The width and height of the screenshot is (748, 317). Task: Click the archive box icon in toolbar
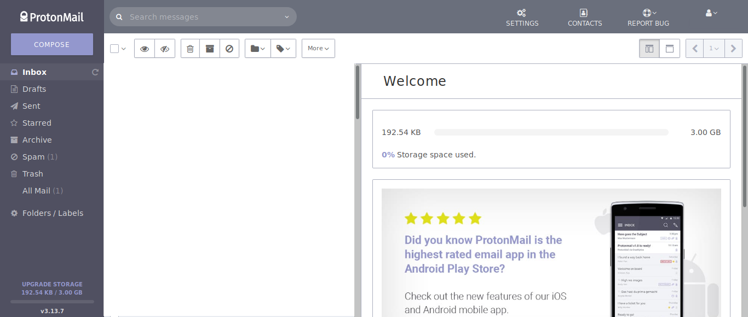click(210, 49)
